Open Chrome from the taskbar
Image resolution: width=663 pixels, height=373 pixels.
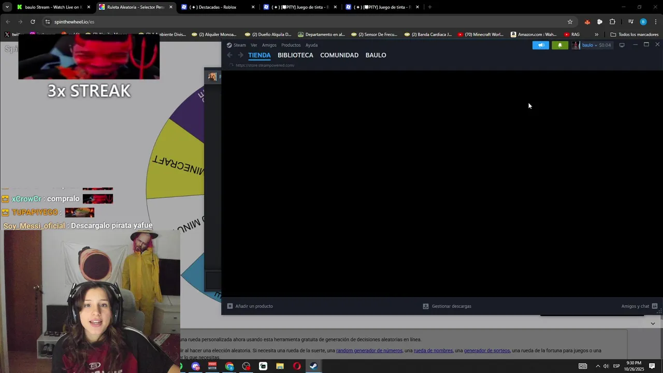click(x=229, y=366)
